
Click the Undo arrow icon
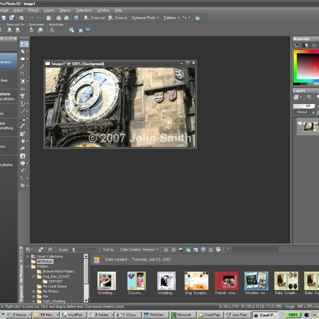coord(31,18)
